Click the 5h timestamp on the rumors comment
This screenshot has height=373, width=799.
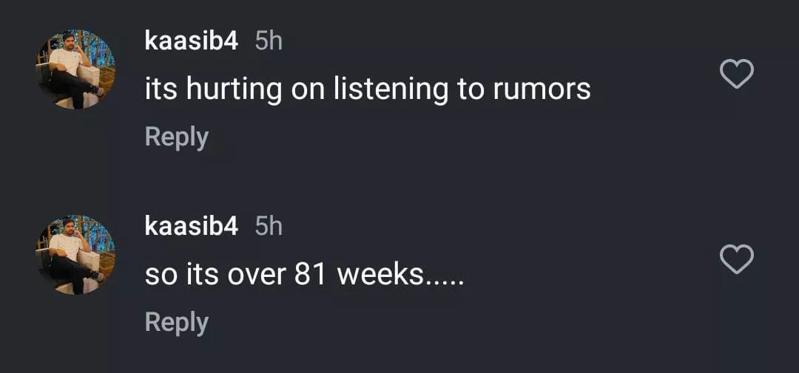click(269, 41)
